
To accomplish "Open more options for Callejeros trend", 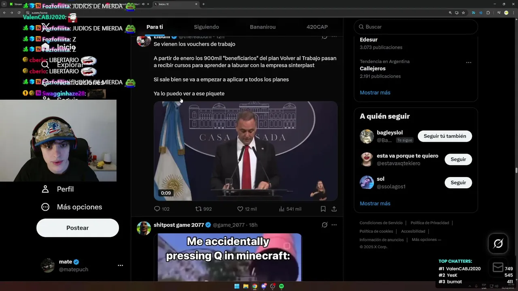I will click(x=468, y=62).
